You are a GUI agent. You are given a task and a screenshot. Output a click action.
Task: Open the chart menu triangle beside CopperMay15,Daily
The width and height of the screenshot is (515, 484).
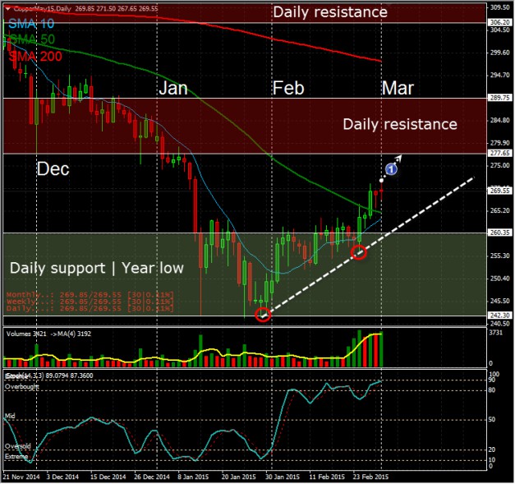point(8,8)
